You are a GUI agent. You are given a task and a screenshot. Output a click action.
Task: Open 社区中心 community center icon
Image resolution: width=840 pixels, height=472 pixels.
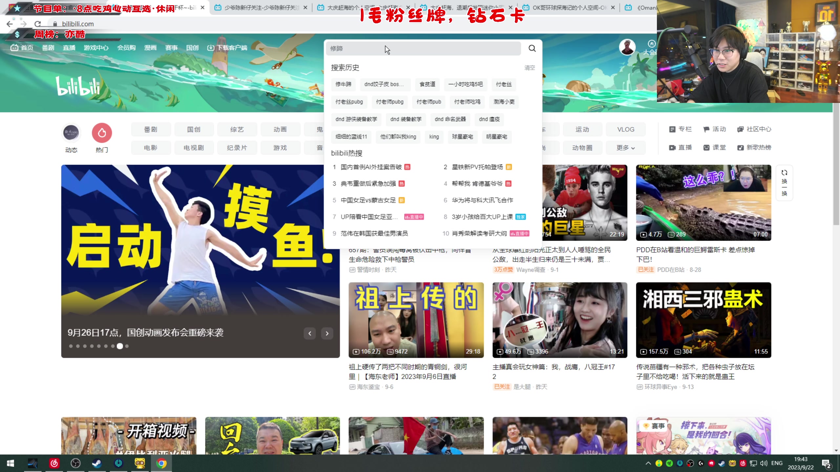tap(740, 129)
